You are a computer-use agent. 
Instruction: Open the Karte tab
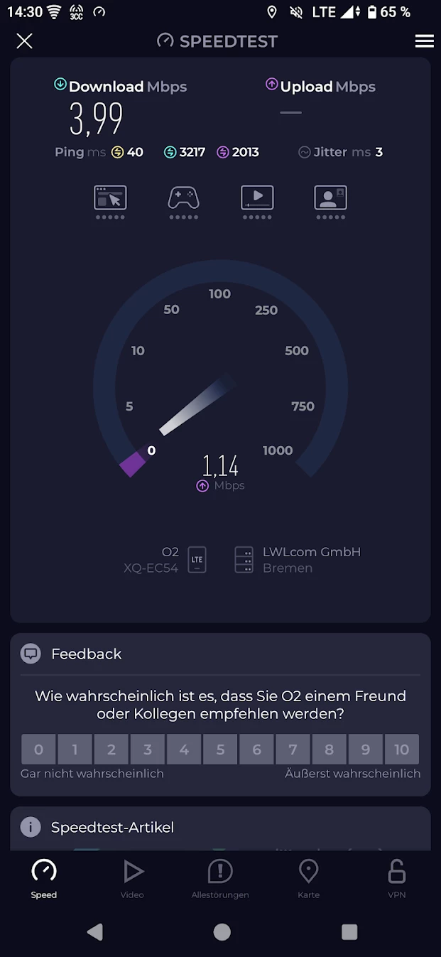click(x=308, y=878)
